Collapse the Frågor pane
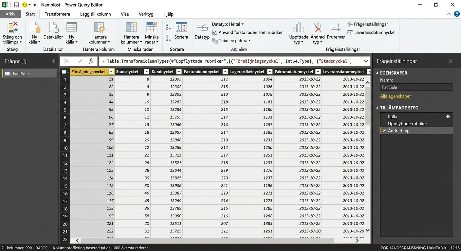Screen dimensions: 461x251 (x=53, y=61)
